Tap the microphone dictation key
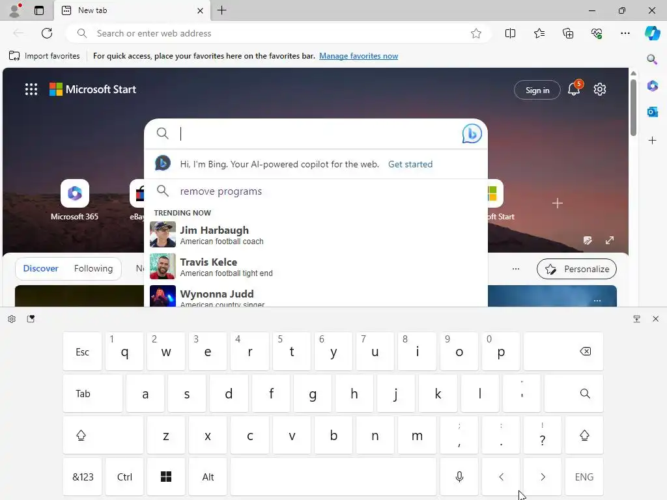Viewport: 667px width, 500px height. coord(459,477)
